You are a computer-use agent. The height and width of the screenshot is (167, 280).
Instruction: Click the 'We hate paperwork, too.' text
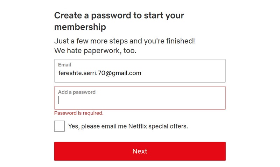(x=95, y=51)
